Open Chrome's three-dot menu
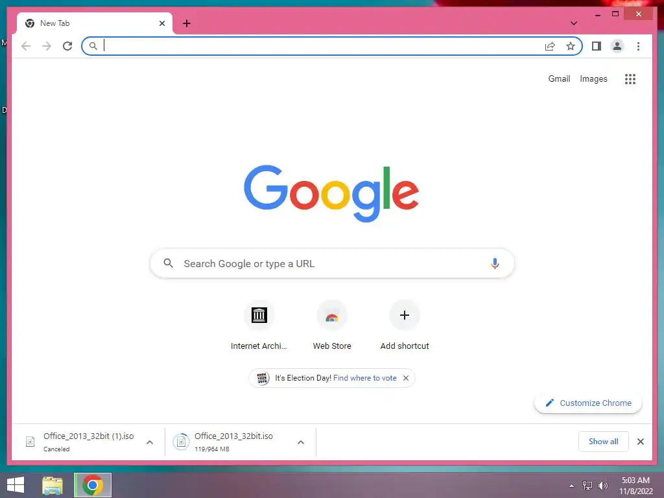664x498 pixels. click(x=638, y=46)
